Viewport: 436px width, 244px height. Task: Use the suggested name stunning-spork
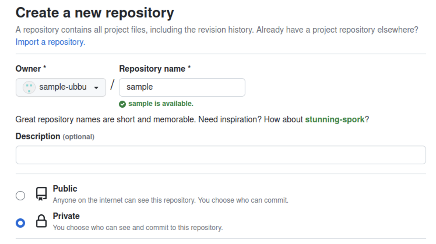[x=335, y=119]
